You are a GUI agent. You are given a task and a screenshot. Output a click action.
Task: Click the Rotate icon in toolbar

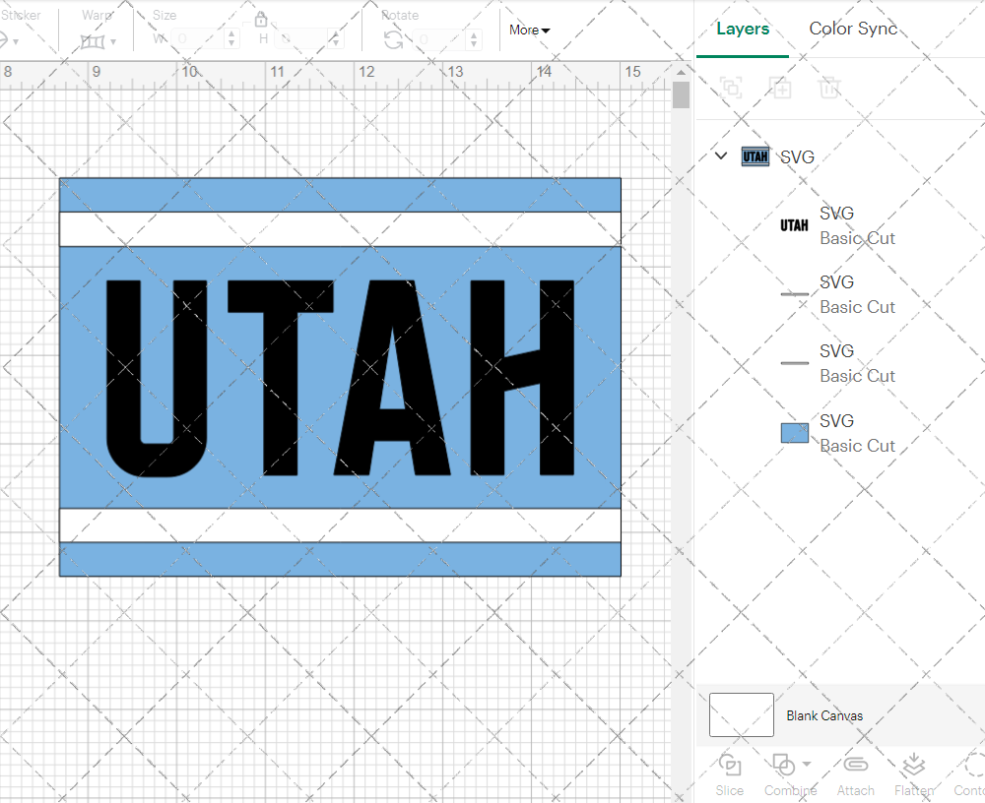coord(393,40)
